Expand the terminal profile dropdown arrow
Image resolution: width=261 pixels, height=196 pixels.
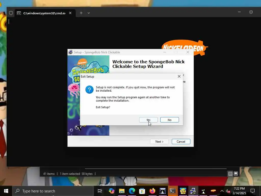(89, 13)
